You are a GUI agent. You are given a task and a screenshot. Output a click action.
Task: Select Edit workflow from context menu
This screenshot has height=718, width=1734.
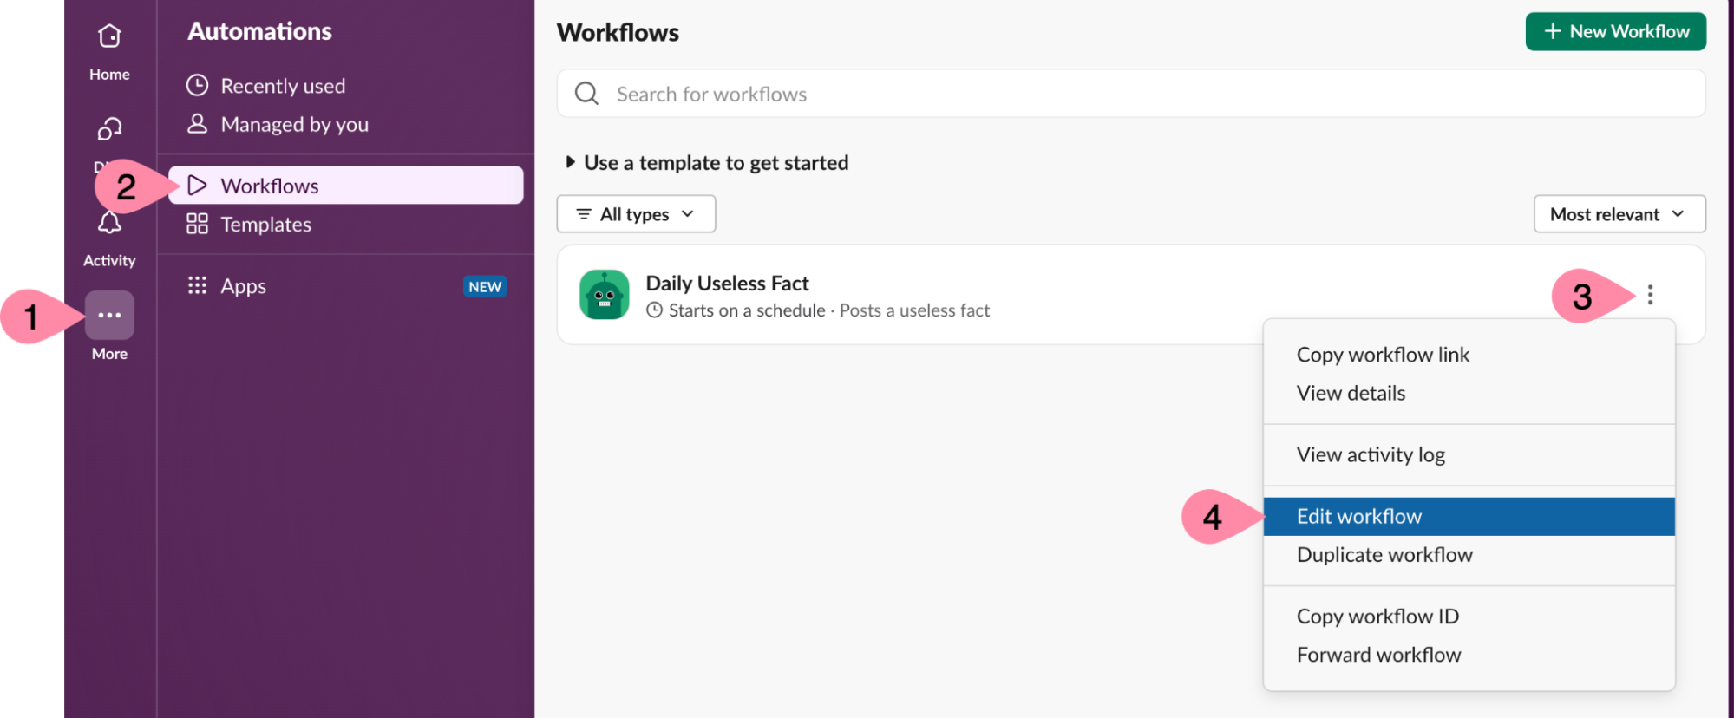pos(1359,517)
